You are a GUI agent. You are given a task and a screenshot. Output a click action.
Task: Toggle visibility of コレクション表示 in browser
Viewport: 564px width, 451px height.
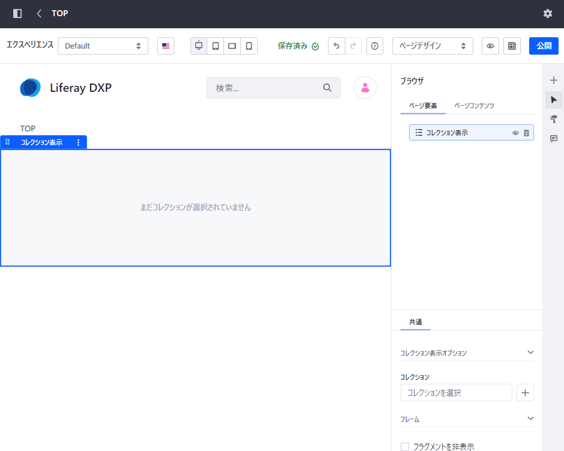coord(515,133)
